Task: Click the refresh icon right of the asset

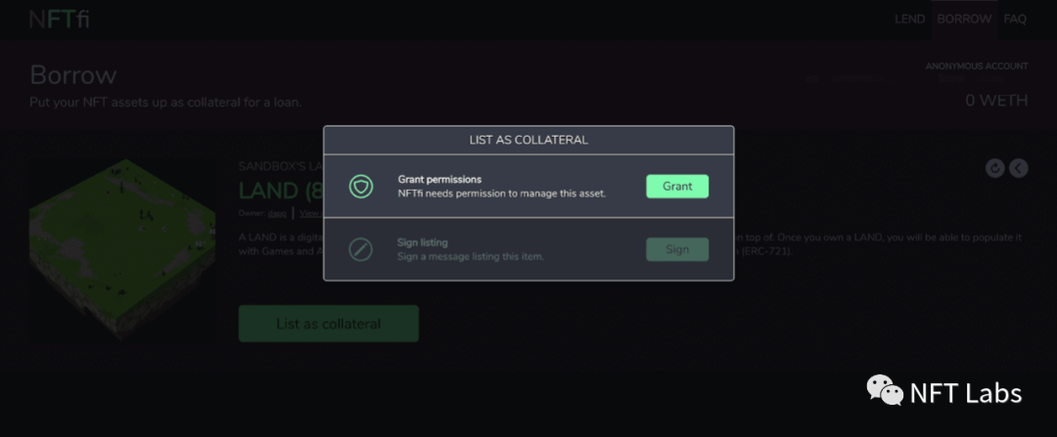Action: 995,168
